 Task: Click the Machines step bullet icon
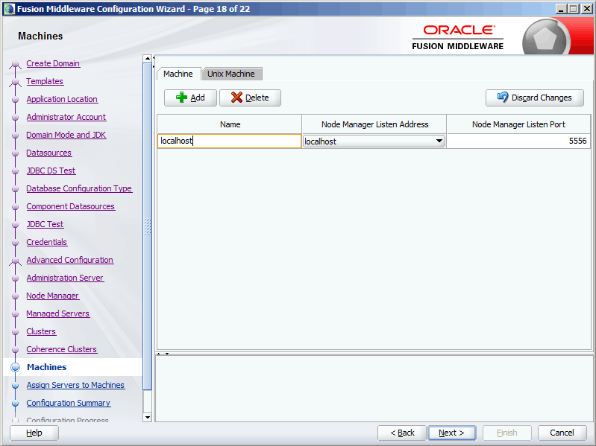pos(15,367)
